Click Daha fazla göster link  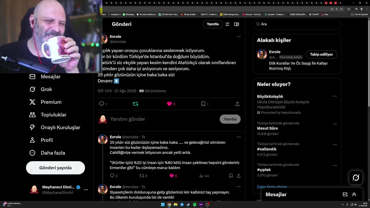(272, 187)
